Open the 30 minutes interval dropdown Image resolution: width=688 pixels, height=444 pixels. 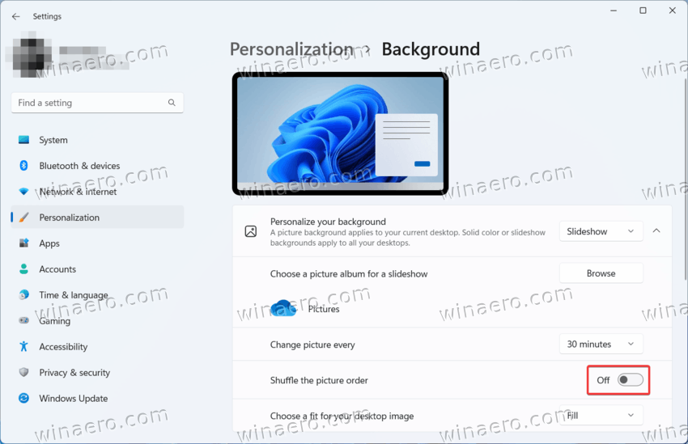pos(601,344)
